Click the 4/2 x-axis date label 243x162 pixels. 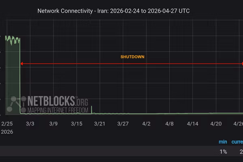pyautogui.click(x=147, y=124)
